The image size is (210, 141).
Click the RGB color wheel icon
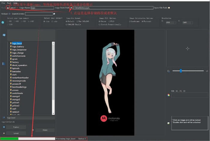point(169,95)
